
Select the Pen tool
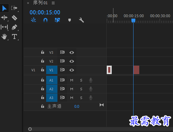coord(14,27)
